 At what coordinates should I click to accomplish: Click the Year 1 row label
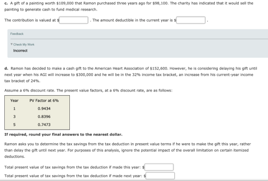(x=14, y=109)
